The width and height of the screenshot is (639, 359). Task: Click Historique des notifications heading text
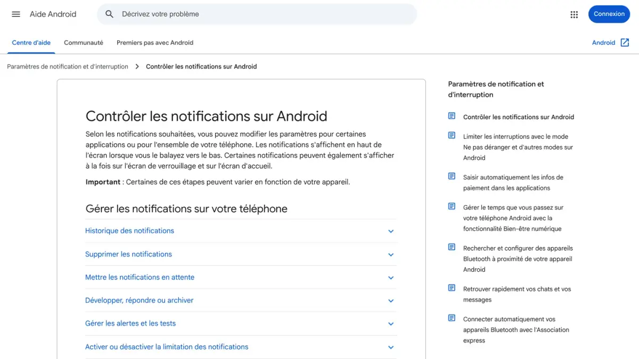(x=129, y=231)
